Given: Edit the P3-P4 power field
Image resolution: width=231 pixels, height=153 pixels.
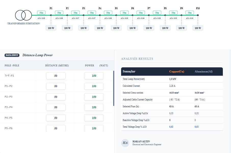Looking at the screenshot, I should coord(94,107).
